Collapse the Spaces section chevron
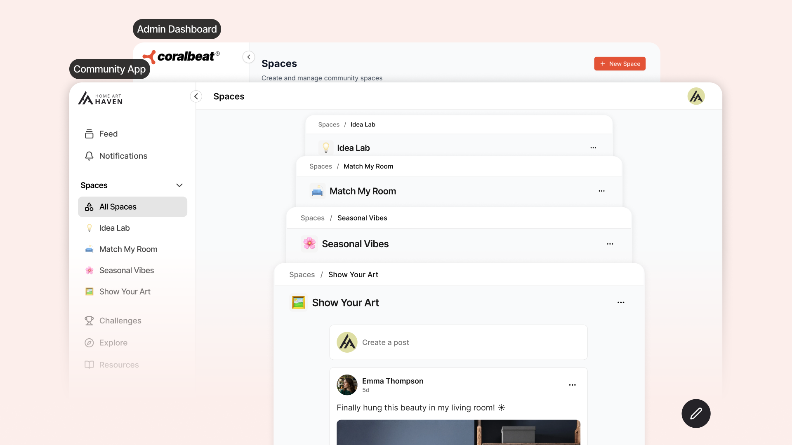 pyautogui.click(x=179, y=185)
